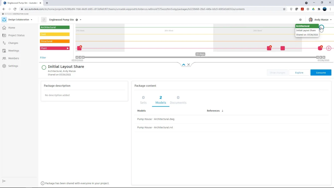
Task: Sort models by References column
Action: pyautogui.click(x=215, y=111)
